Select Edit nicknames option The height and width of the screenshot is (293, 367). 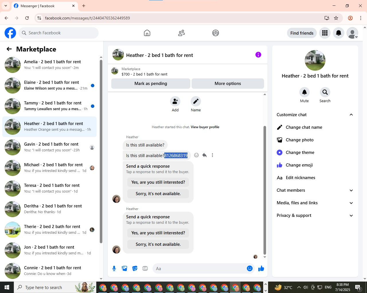[315, 178]
